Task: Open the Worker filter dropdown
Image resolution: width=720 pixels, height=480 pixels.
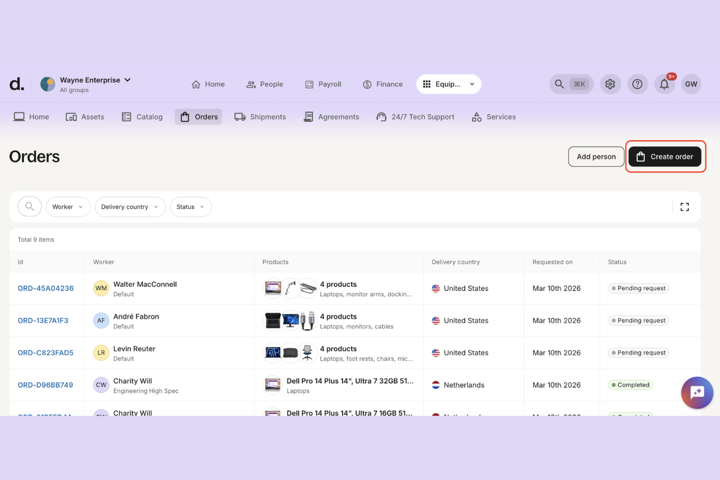Action: tap(68, 207)
